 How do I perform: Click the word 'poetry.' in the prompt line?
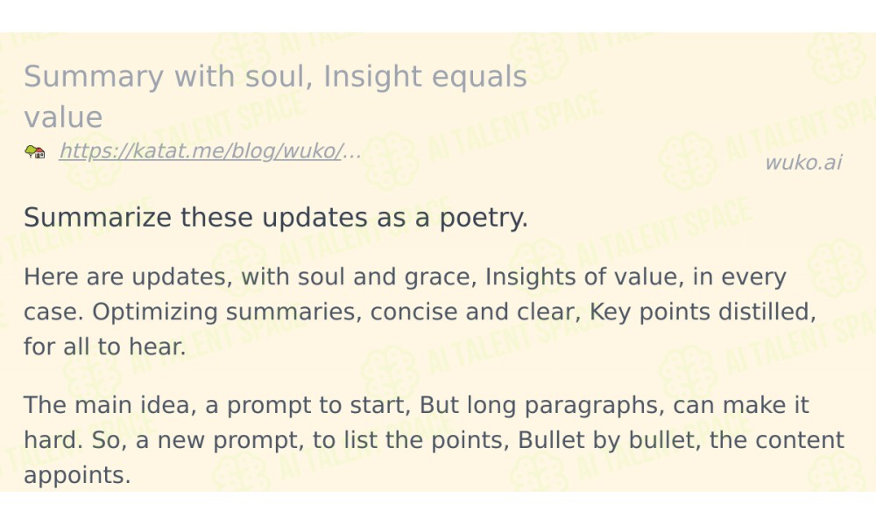click(x=484, y=218)
